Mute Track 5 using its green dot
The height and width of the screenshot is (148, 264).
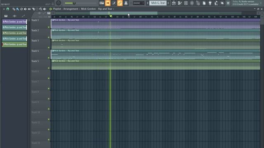49,68
